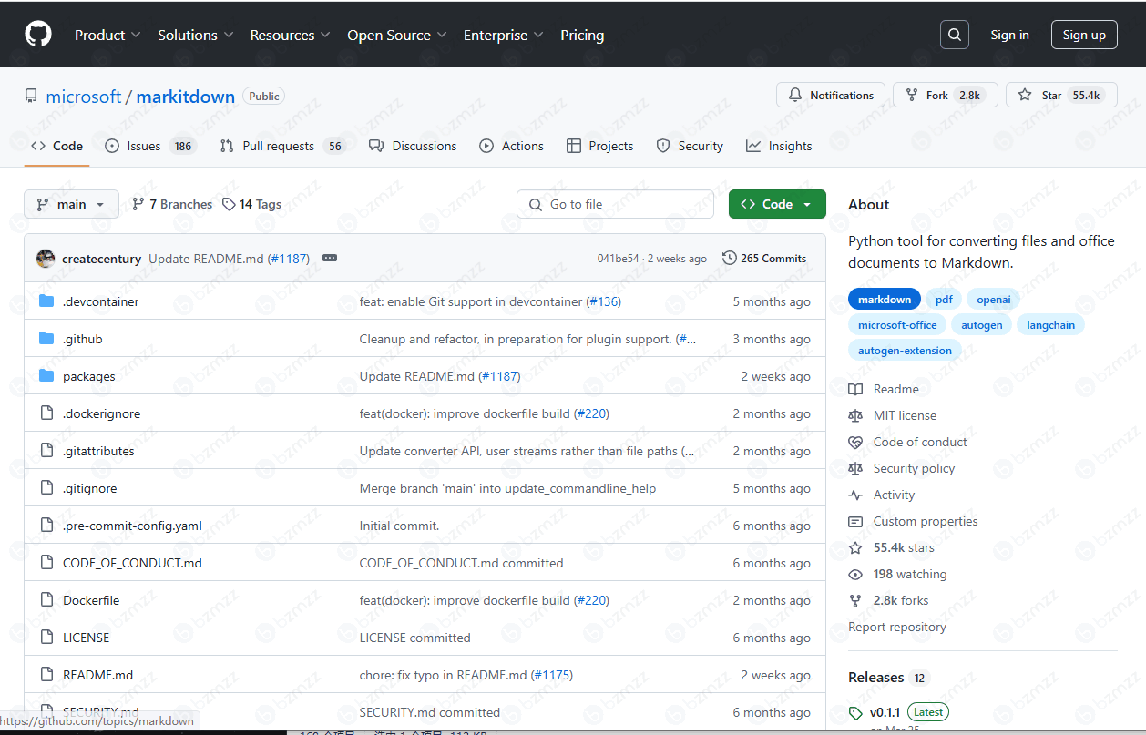Image resolution: width=1146 pixels, height=735 pixels.
Task: Select the autogen-extension topic tag
Action: pos(905,350)
